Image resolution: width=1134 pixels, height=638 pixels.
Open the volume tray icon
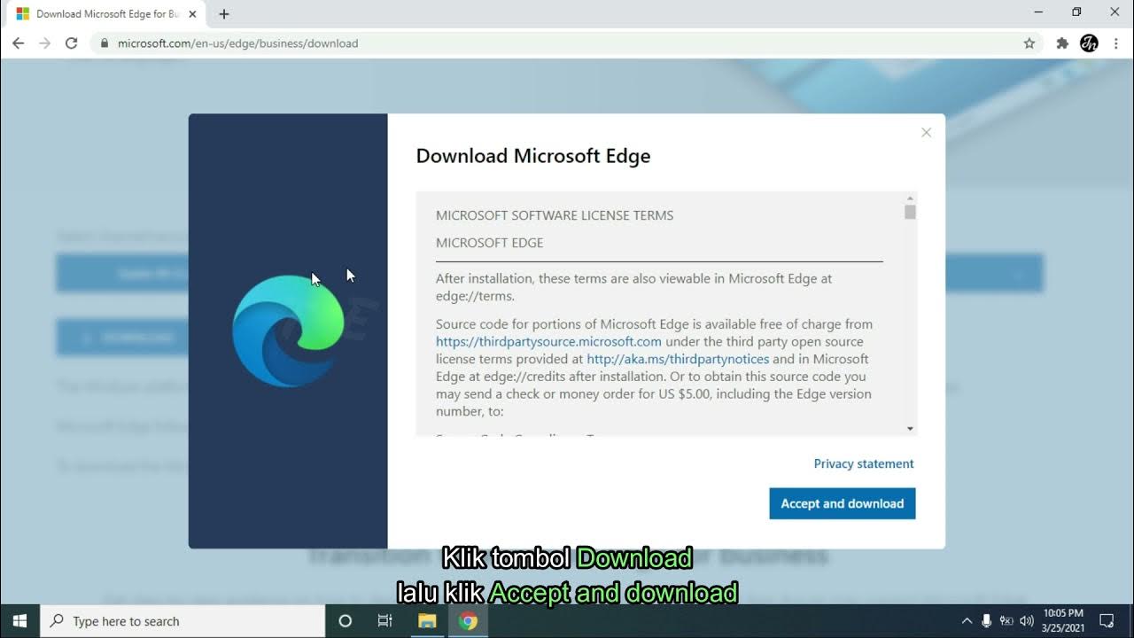(x=1027, y=621)
